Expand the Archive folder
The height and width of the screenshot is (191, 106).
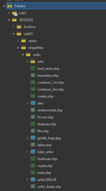[x=14, y=27]
